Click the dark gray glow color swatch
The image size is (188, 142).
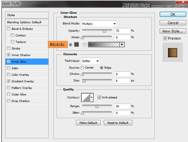tap(76, 44)
